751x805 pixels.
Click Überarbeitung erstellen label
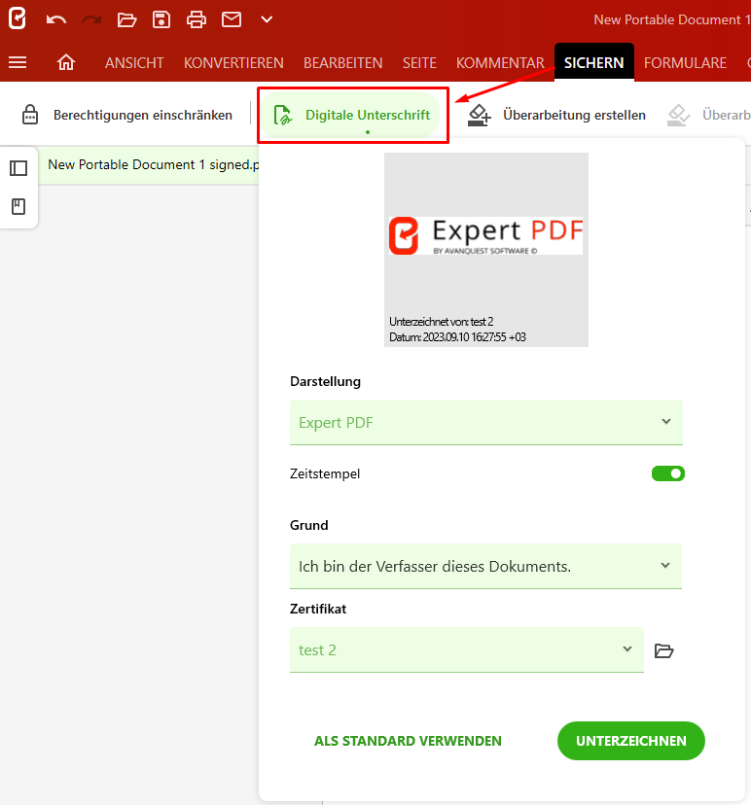coord(574,115)
